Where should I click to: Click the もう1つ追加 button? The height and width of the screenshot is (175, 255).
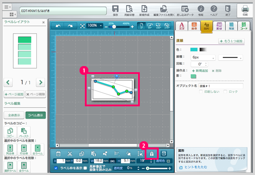[231, 41]
